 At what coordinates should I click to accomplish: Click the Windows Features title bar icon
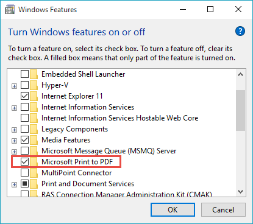[10, 9]
